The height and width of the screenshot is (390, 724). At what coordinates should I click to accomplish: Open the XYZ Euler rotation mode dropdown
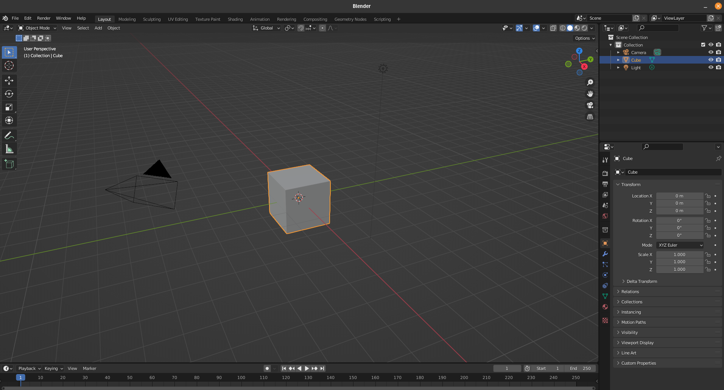[679, 245]
